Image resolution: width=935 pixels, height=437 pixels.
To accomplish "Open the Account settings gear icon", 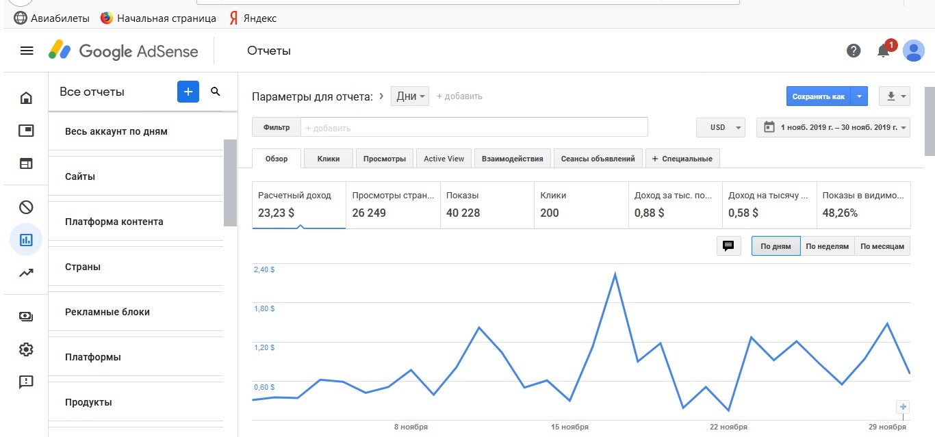I will (26, 349).
